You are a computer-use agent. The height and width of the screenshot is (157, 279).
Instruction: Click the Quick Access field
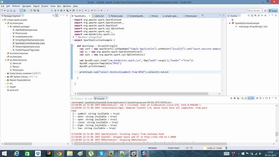pos(254,10)
